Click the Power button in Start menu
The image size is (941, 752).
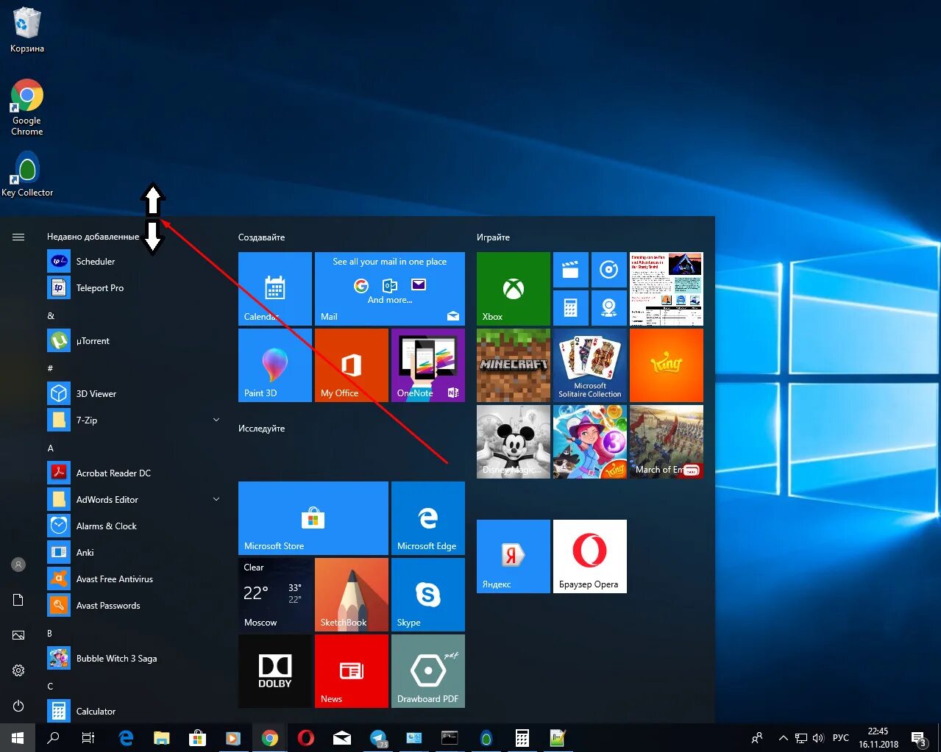pos(18,706)
